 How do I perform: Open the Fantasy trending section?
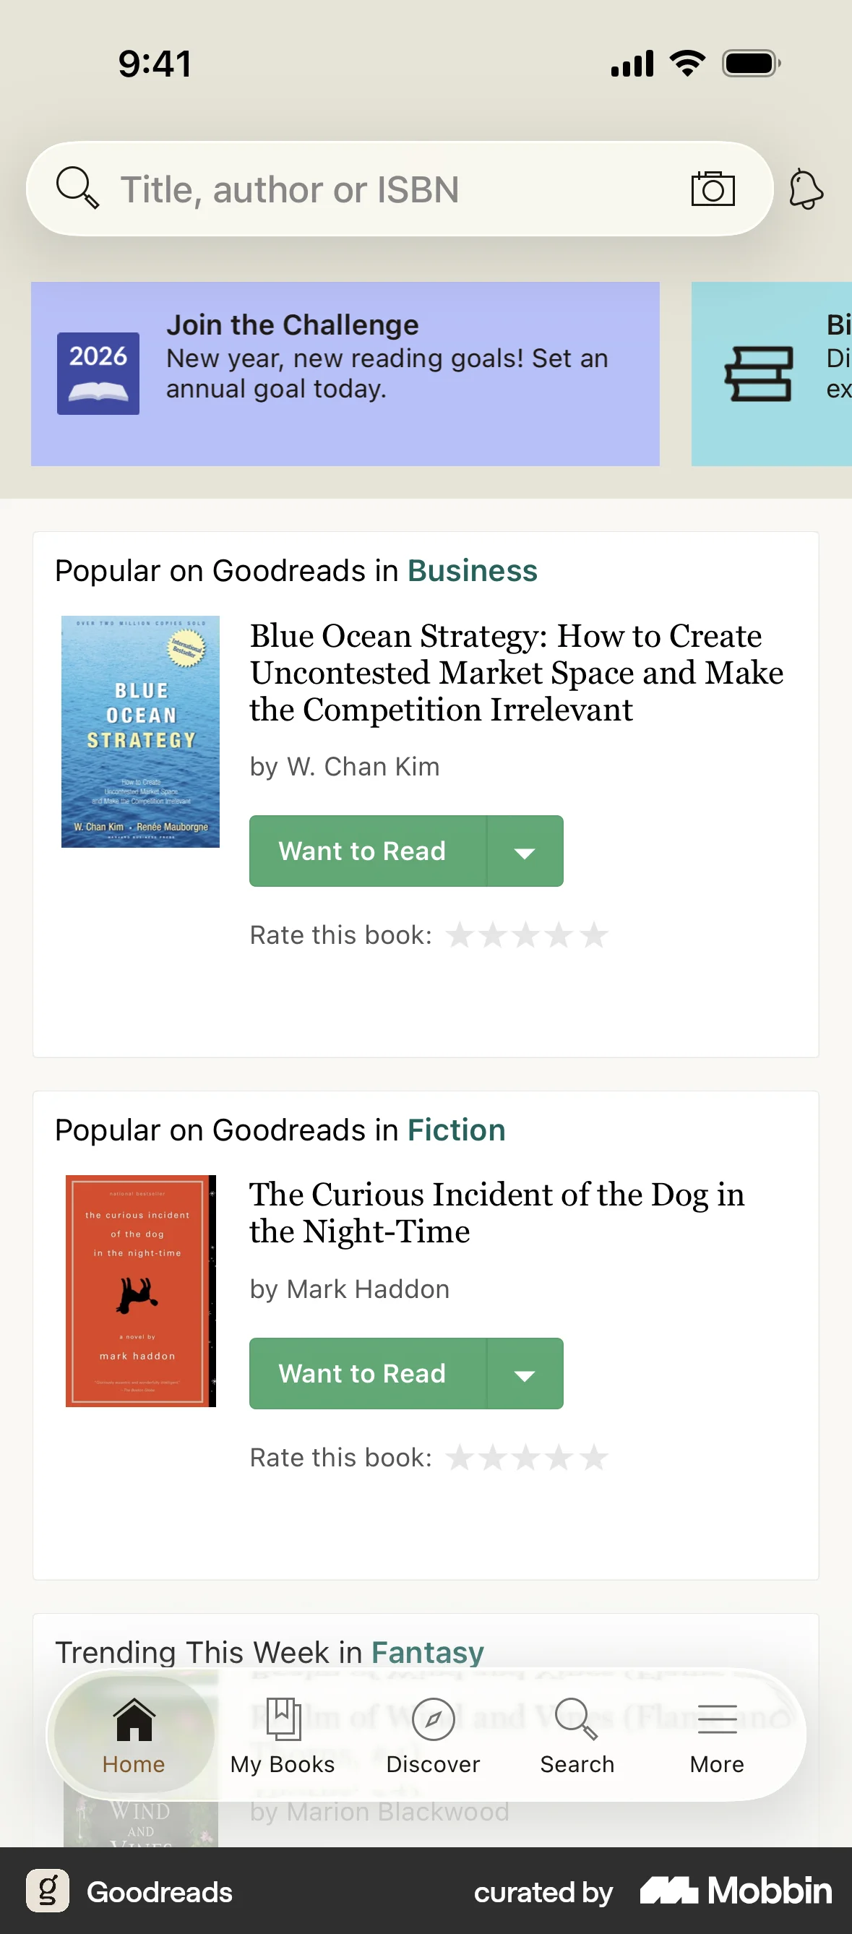point(428,1651)
